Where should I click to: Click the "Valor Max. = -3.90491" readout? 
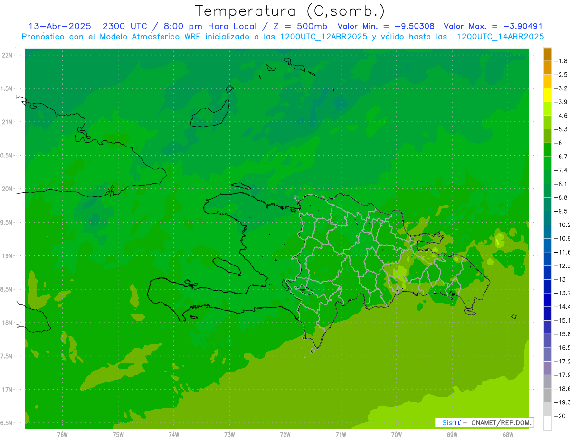tap(493, 27)
